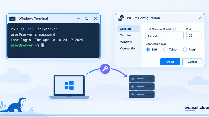Screen dimensions: 209x117
Task: Select the Rlogin connection type
Action: [185, 50]
